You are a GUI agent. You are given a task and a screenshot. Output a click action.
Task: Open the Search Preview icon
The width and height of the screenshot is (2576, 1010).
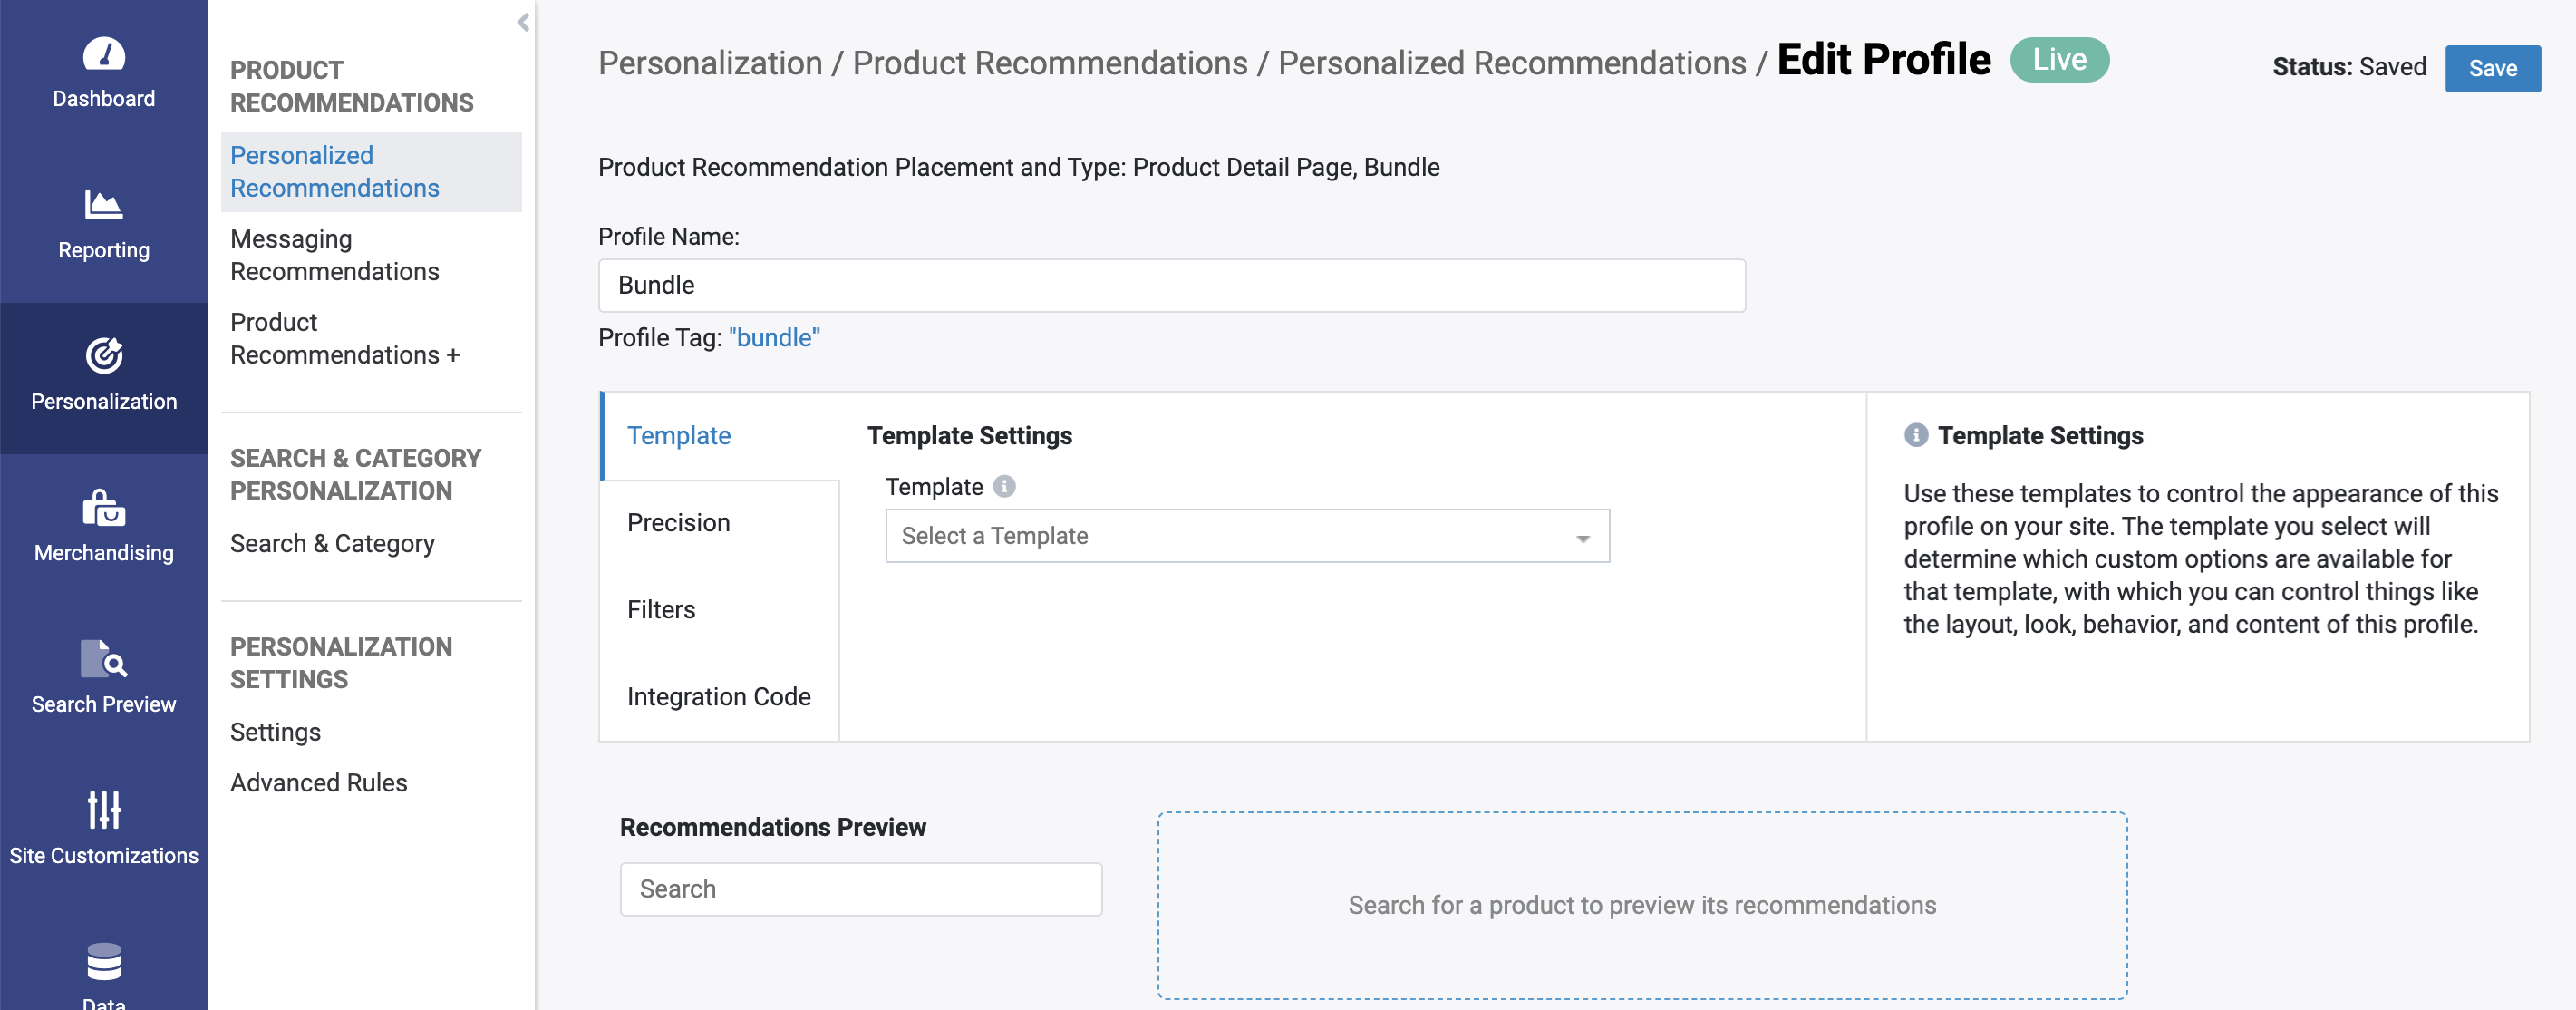[x=104, y=659]
